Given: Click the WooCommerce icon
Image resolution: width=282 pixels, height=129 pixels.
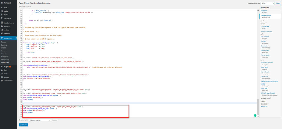Looking at the screenshot, I should 2,23.
